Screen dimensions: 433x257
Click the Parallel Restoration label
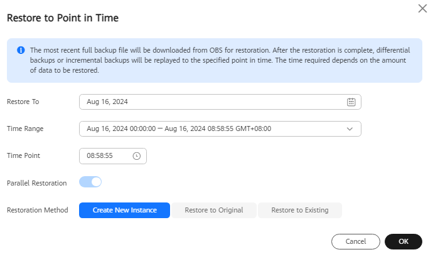(x=37, y=183)
